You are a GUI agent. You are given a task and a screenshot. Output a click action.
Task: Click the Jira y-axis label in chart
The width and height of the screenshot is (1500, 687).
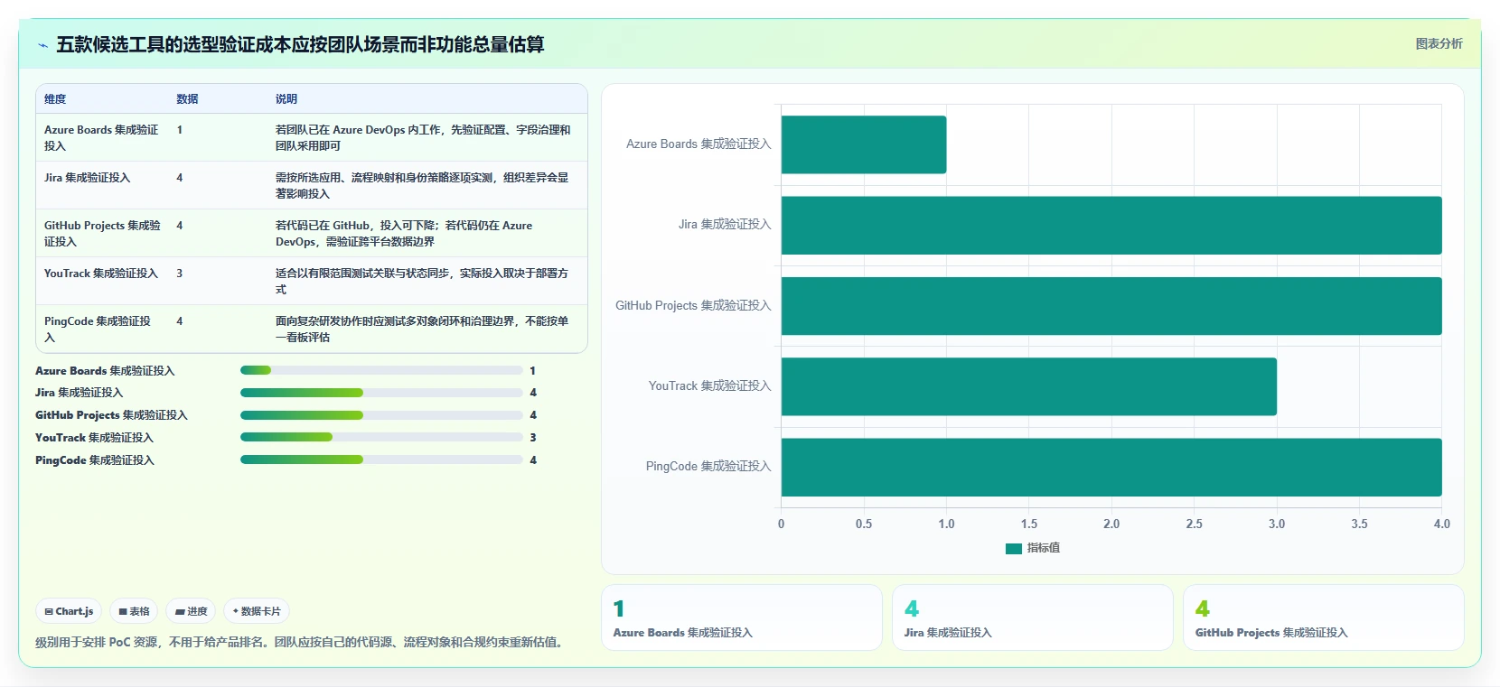(725, 225)
